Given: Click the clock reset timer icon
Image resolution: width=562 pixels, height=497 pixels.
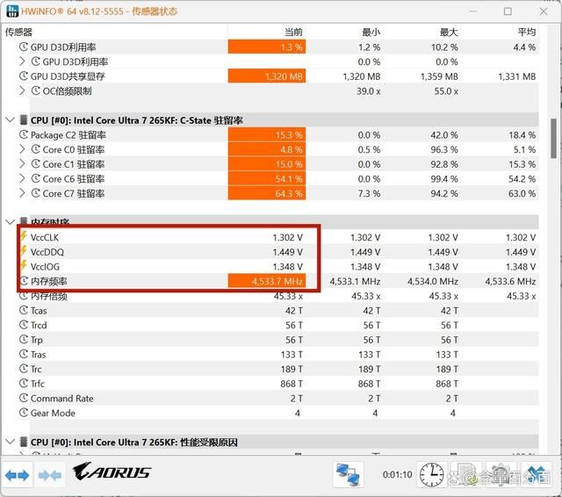Looking at the screenshot, I should pos(431,475).
